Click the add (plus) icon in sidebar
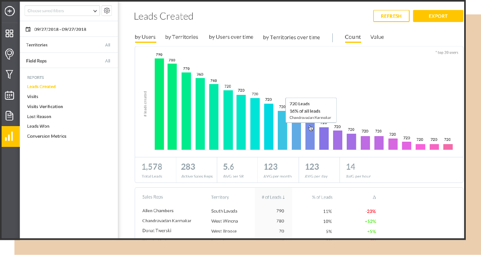481x255 pixels. pos(9,11)
